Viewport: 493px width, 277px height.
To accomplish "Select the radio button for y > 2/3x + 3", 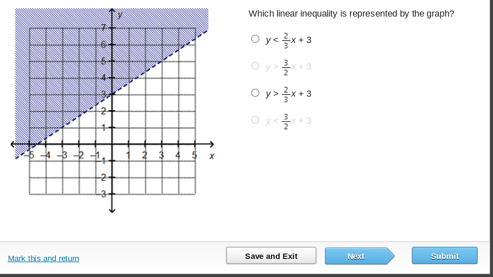I will coord(255,92).
